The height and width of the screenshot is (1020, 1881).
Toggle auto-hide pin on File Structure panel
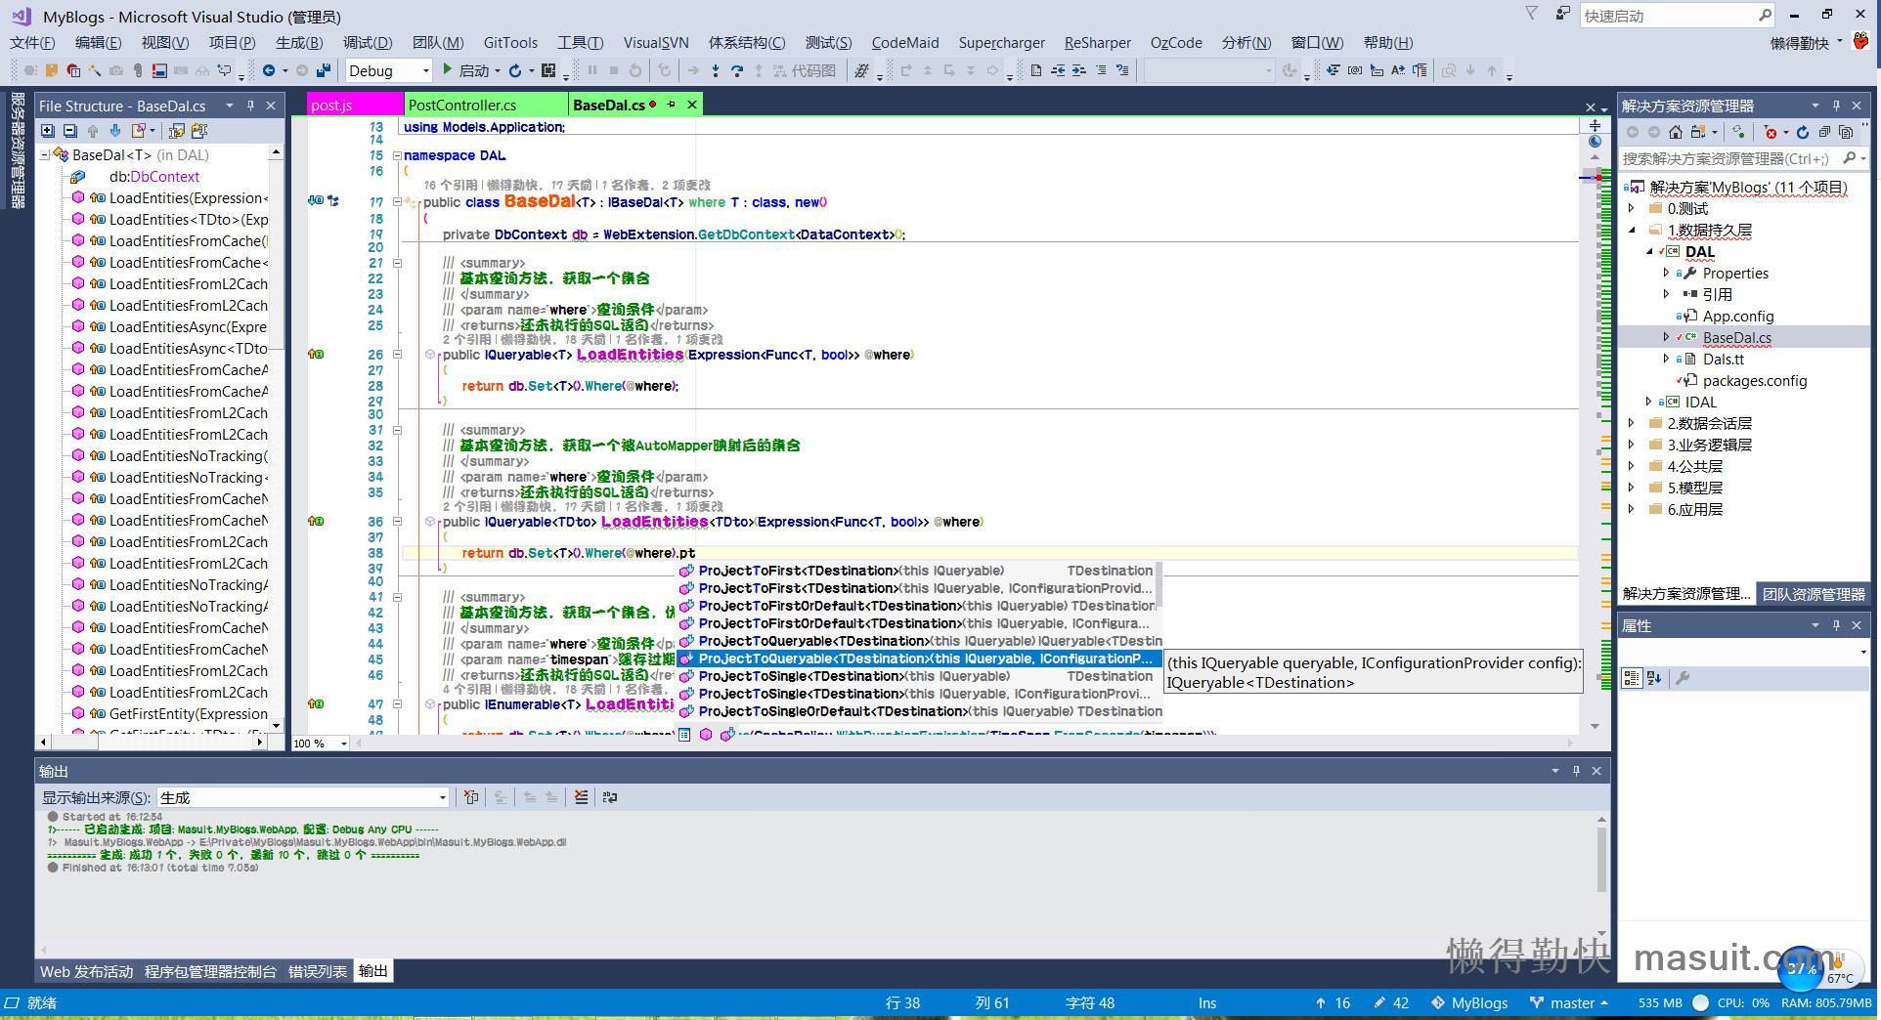point(250,106)
